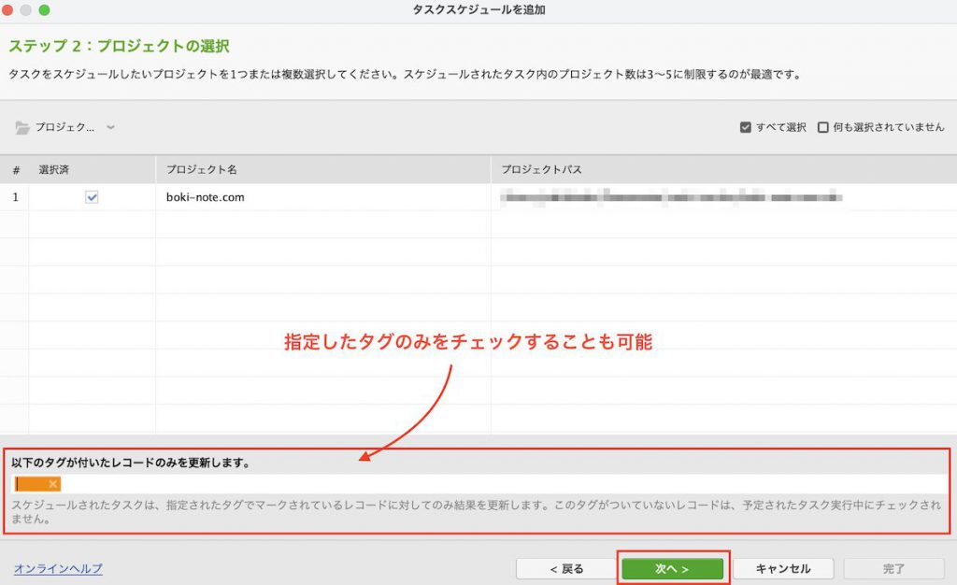The image size is (957, 585).
Task: Open the プロジェク... dropdown chevron
Action: pos(110,127)
